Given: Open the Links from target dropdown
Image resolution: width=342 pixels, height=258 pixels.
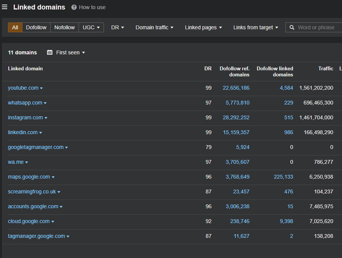Looking at the screenshot, I should pos(255,27).
